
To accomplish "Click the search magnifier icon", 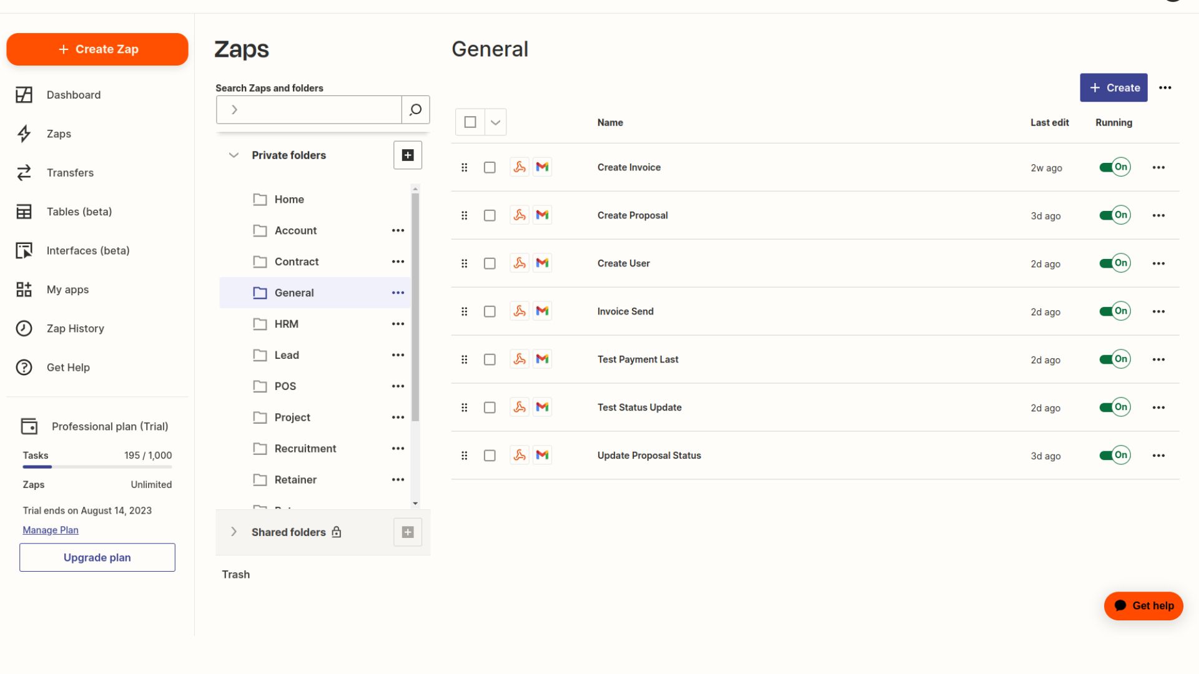I will tap(415, 110).
